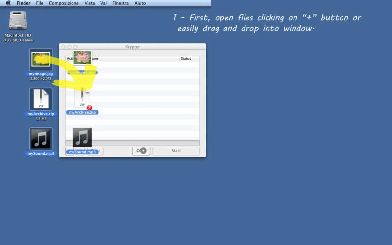Click the settings gear button in Krypter

point(141,151)
